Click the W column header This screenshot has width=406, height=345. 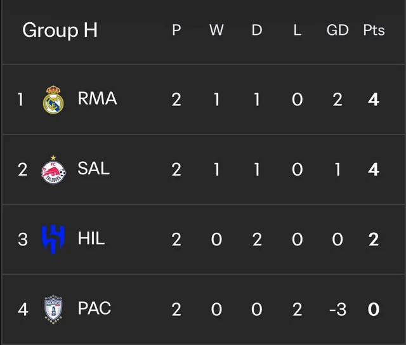click(216, 30)
